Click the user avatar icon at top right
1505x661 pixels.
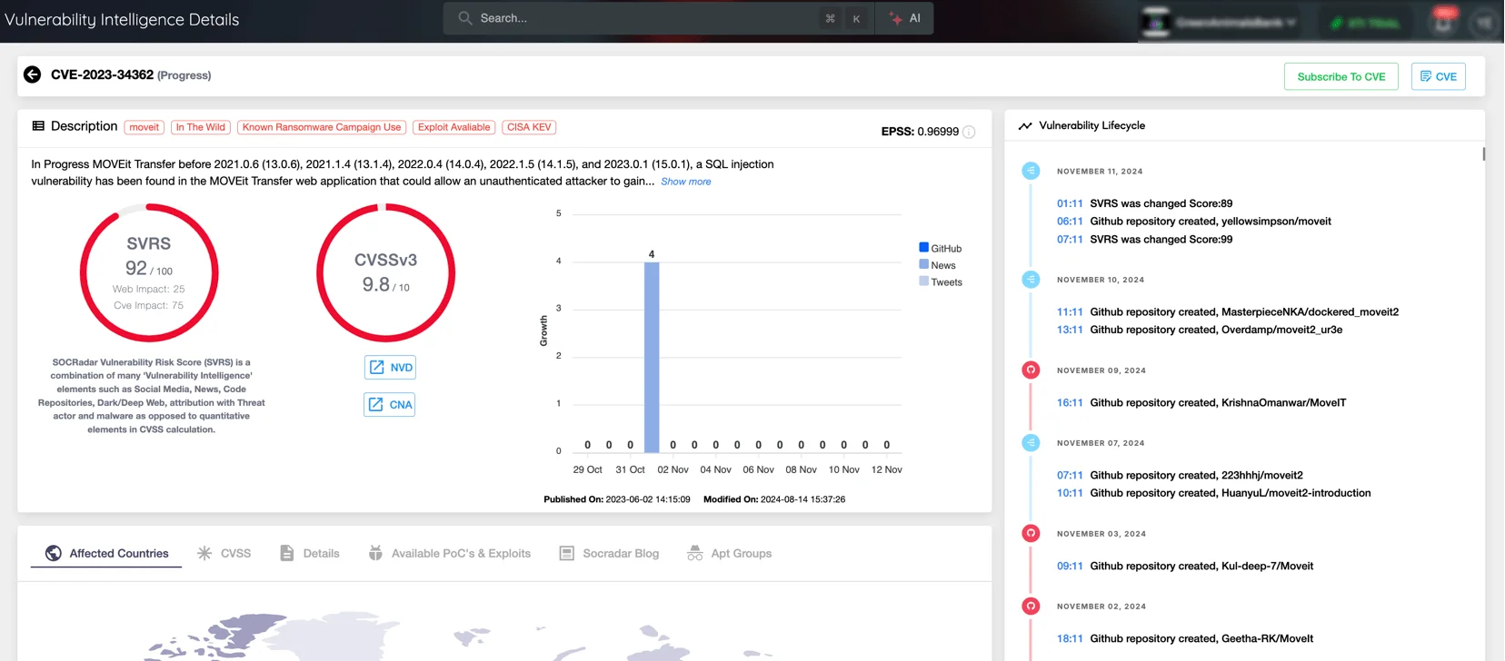[1484, 23]
